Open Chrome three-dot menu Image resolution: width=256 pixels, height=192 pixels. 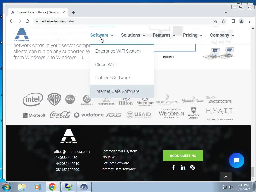(x=249, y=21)
